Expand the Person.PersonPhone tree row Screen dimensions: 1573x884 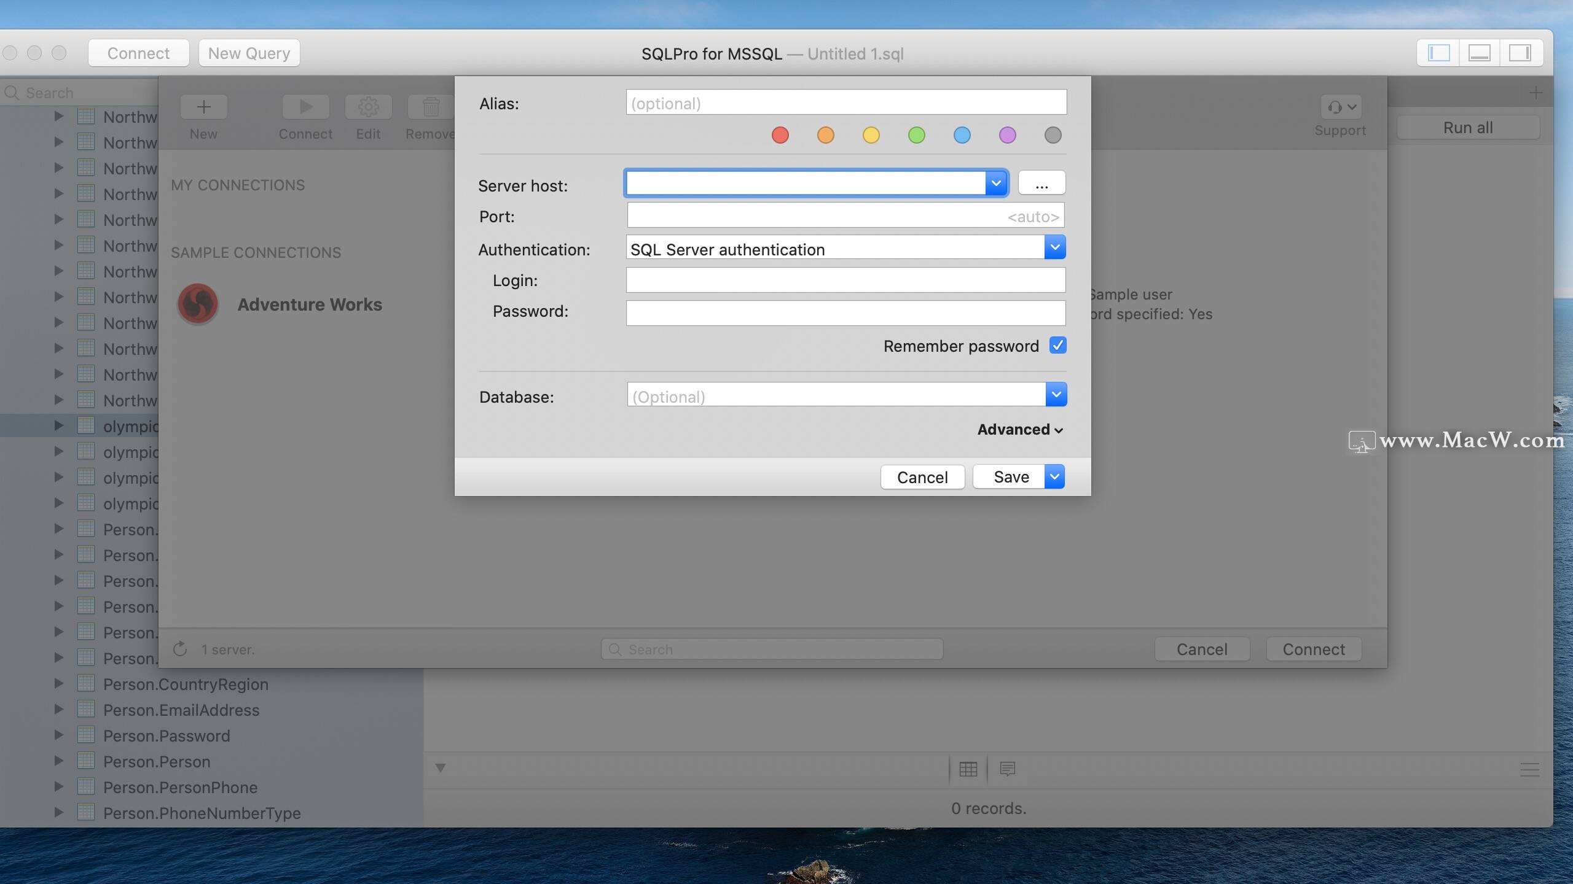[59, 786]
